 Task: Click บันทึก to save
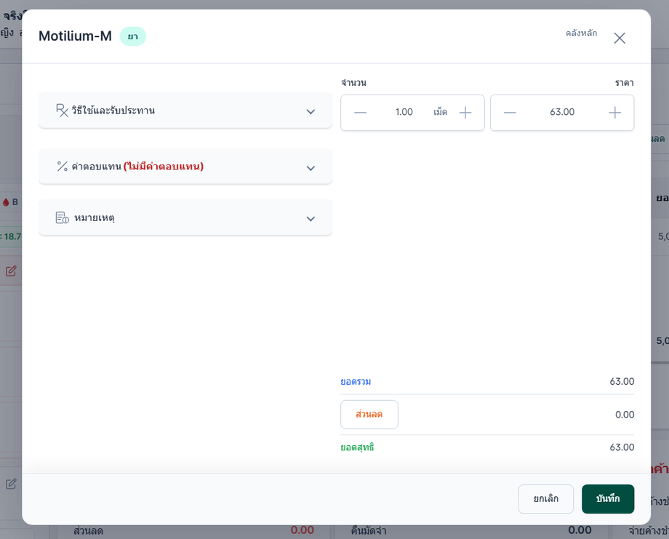608,499
